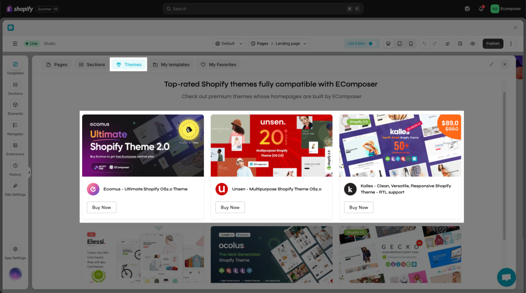Open the Ecomus theme banner thumbnail
The image size is (526, 293).
click(143, 145)
